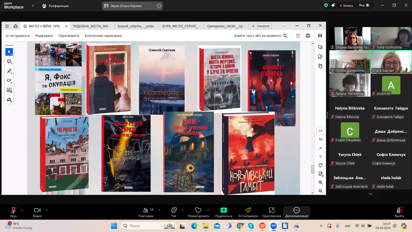
Task: Open the Редагувати menu
Action: click(44, 36)
